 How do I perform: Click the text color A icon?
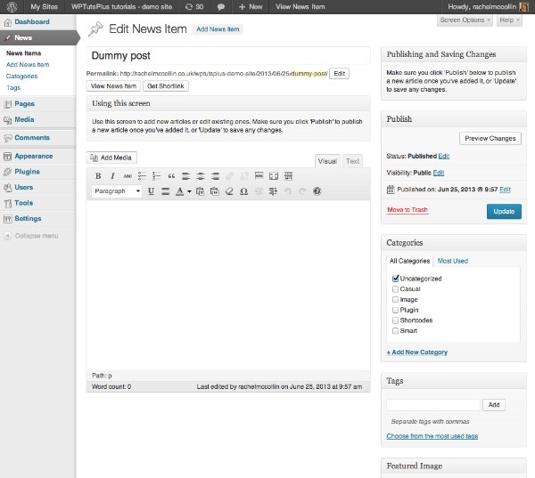pyautogui.click(x=179, y=191)
